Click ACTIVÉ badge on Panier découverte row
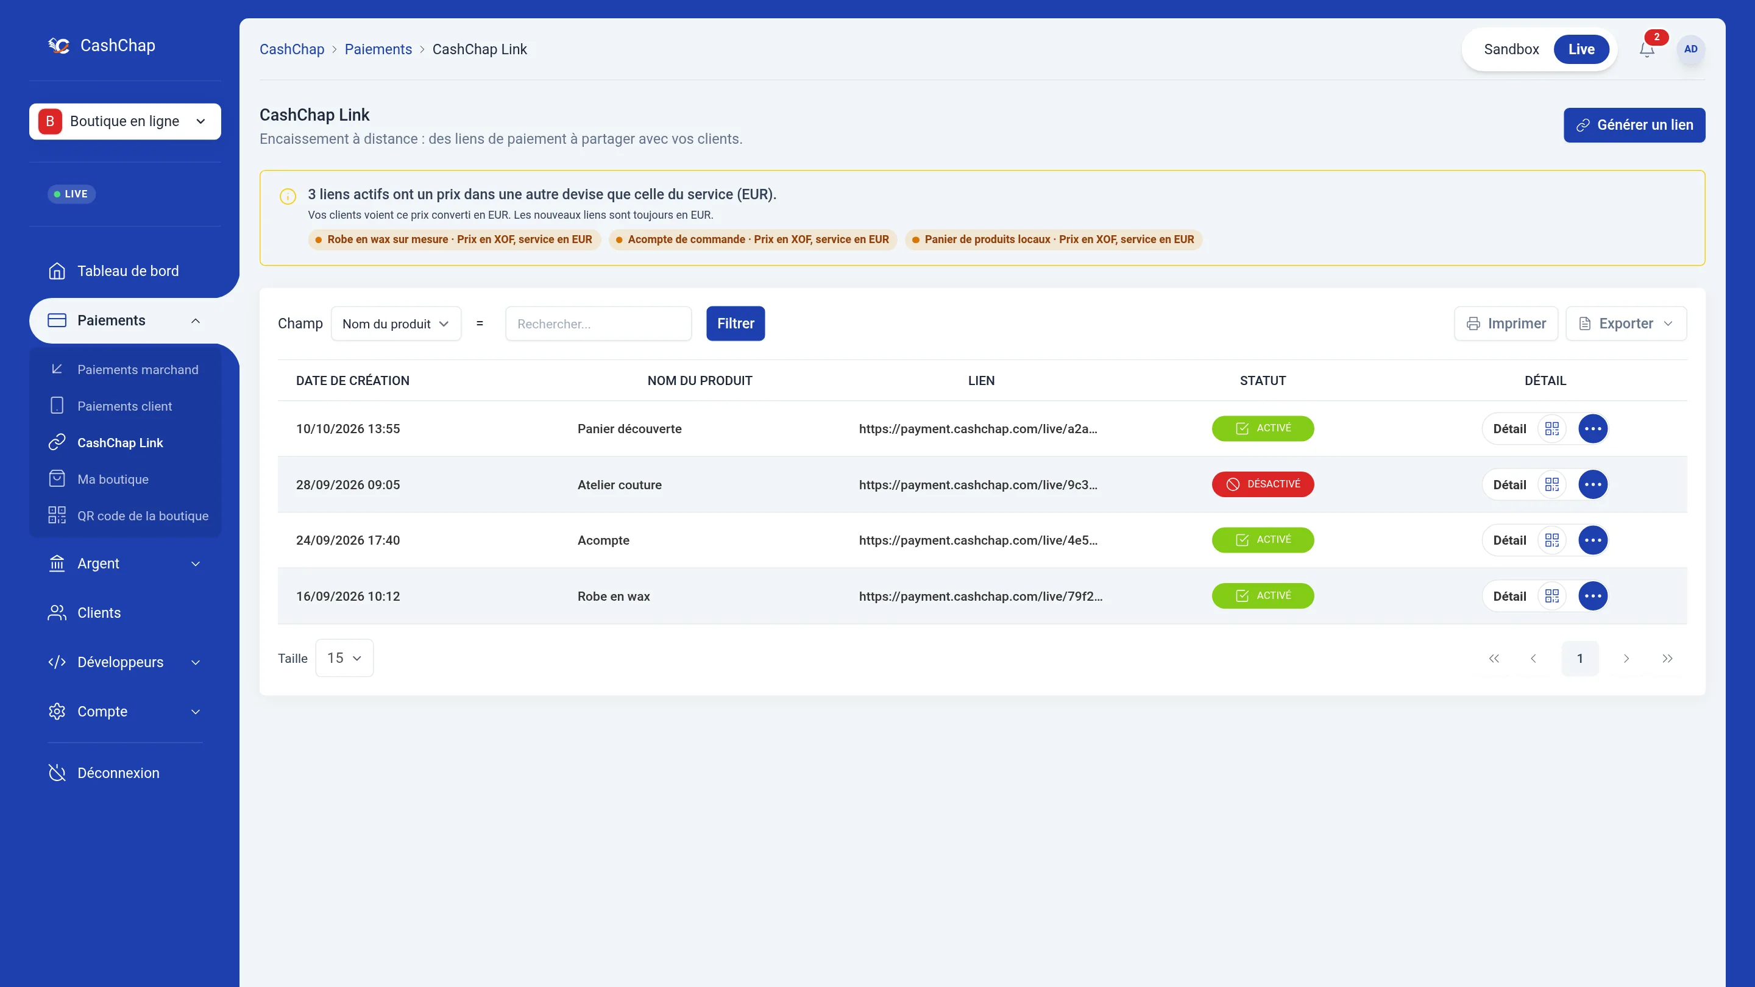This screenshot has width=1755, height=987. pos(1263,428)
